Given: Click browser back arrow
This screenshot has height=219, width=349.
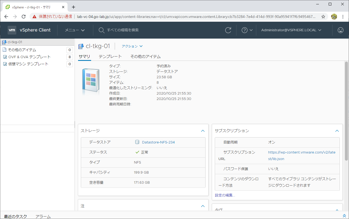Looking at the screenshot, I should click(x=7, y=17).
